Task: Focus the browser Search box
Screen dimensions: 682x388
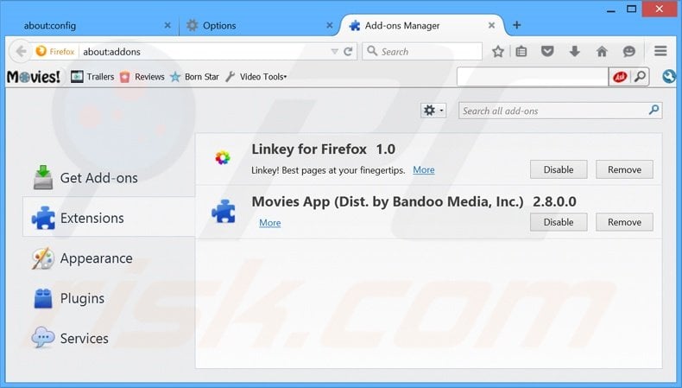Action: click(422, 51)
